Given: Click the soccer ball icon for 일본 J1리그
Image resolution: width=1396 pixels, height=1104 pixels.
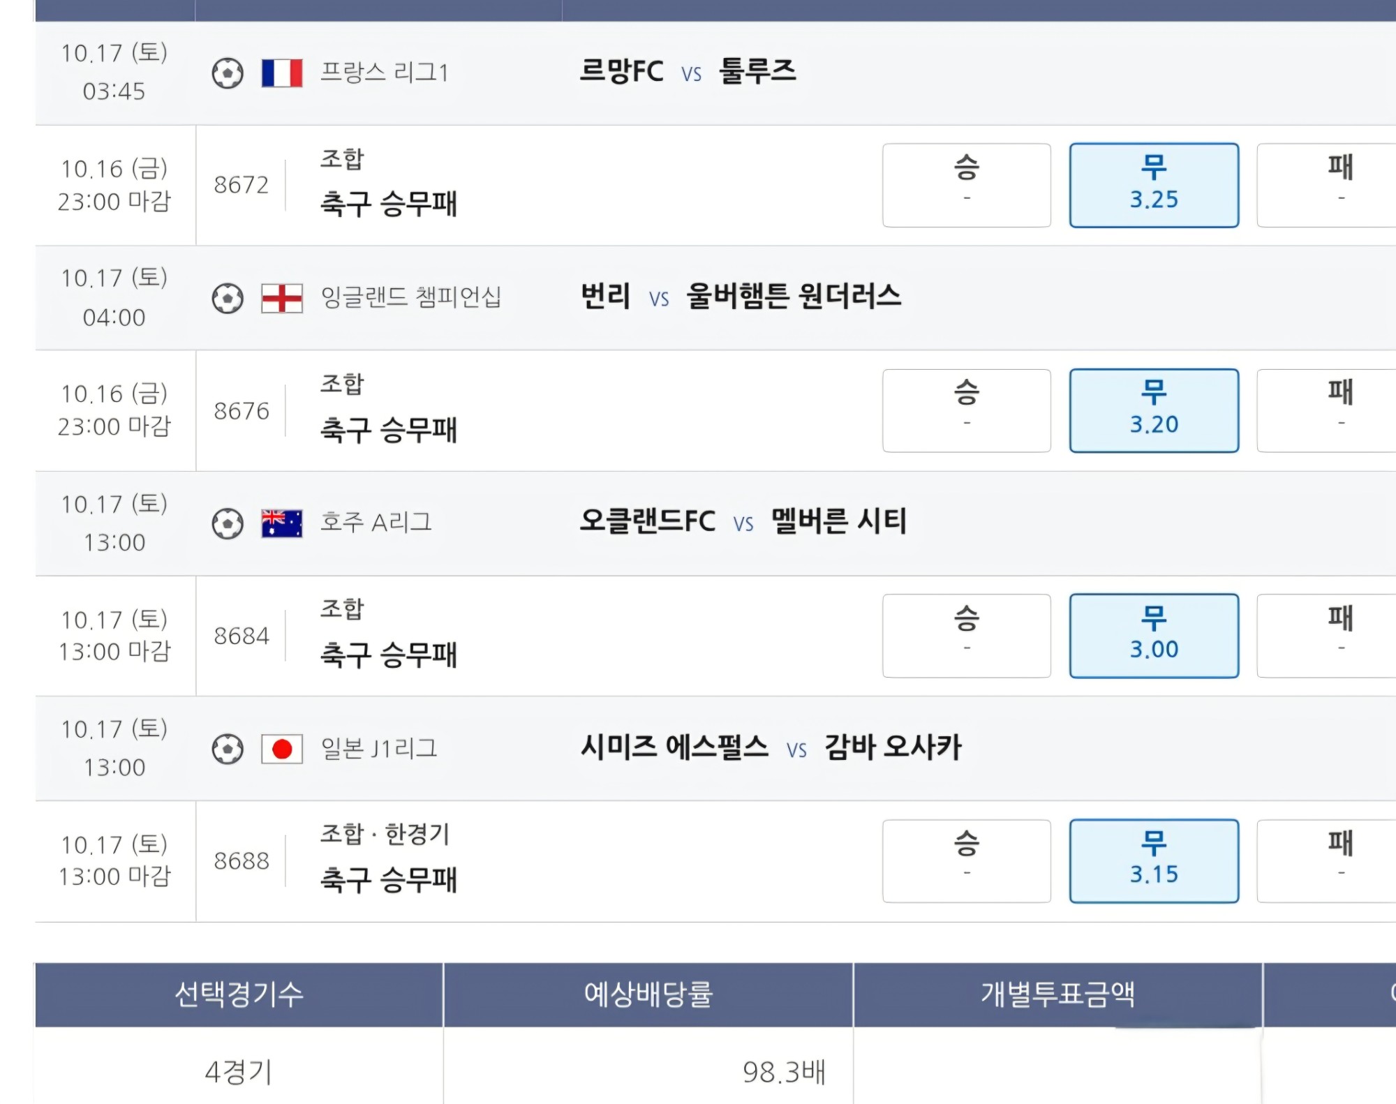Looking at the screenshot, I should (228, 749).
